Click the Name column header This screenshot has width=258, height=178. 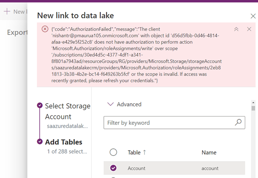point(209,152)
